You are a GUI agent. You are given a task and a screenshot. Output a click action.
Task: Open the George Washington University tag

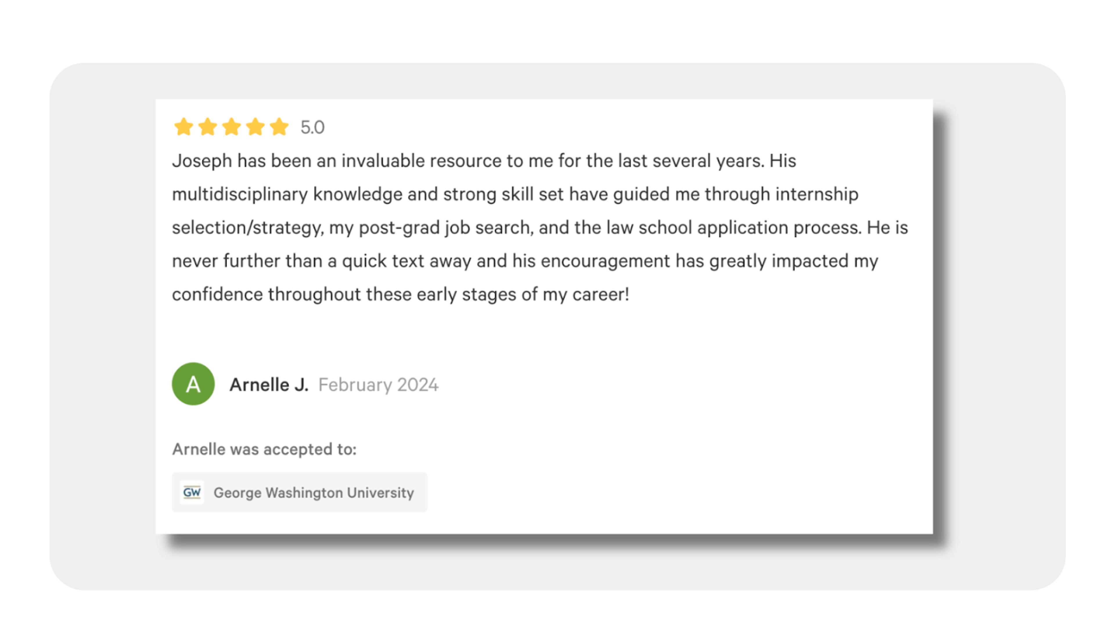[300, 492]
